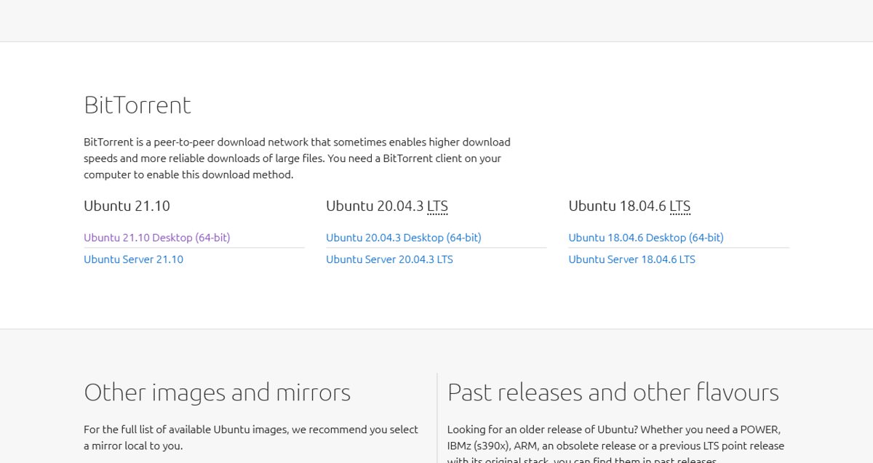Open Ubuntu 21.10 Desktop (64-bit) torrent link
Viewport: 873px width, 463px height.
[x=156, y=238]
